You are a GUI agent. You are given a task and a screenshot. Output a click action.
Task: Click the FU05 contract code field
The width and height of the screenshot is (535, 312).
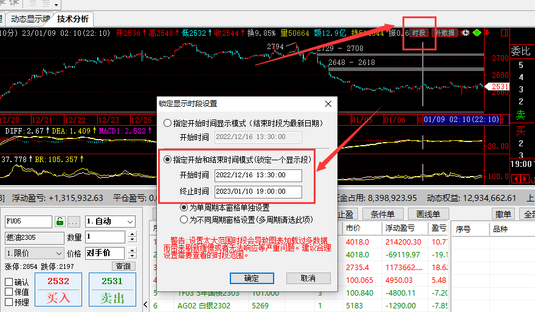(x=29, y=222)
